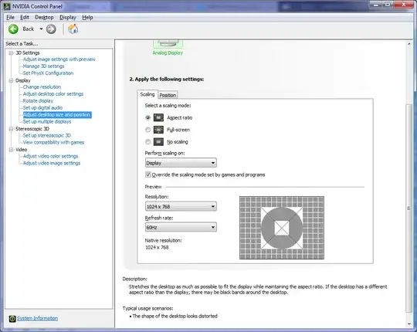Open Manage 3D settings
417x332 pixels.
pyautogui.click(x=43, y=66)
